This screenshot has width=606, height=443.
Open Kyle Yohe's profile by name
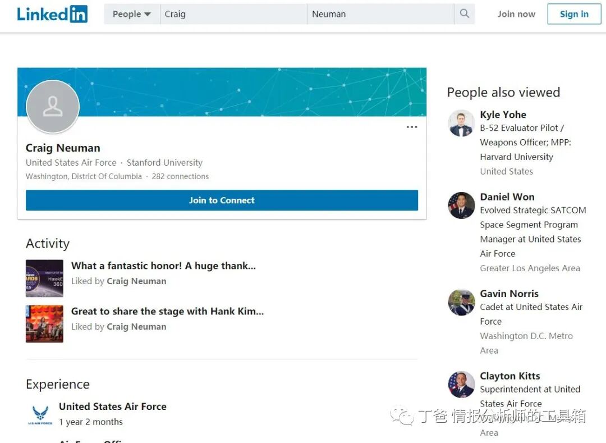pos(503,115)
